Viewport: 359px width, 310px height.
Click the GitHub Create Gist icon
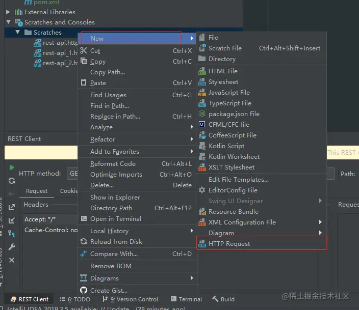[84, 290]
